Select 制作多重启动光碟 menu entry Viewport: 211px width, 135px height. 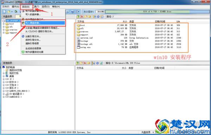[x=43, y=52]
